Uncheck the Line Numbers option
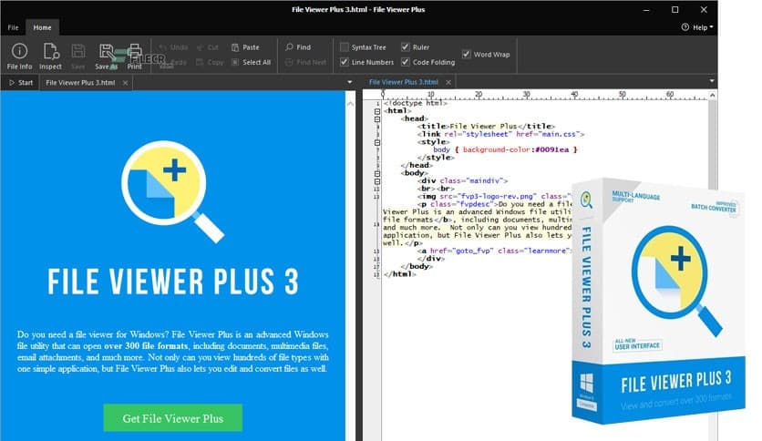Viewport: 762px width, 441px height. [345, 62]
